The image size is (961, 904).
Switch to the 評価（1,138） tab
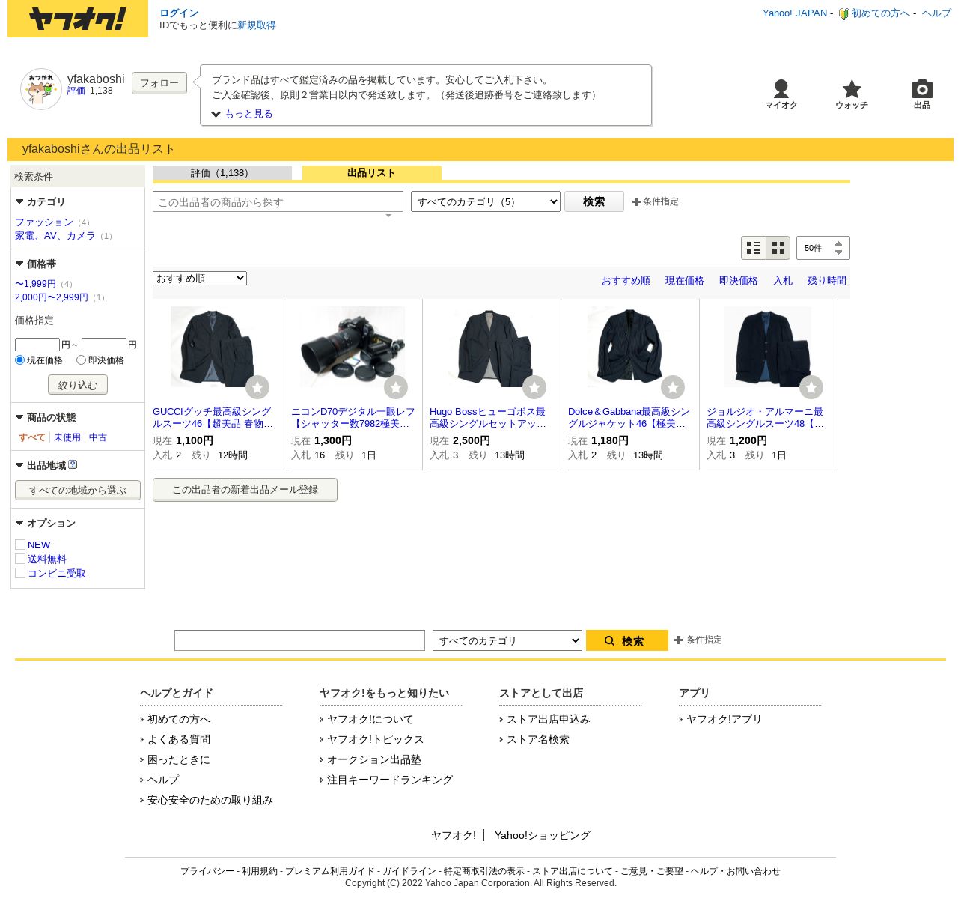point(222,173)
